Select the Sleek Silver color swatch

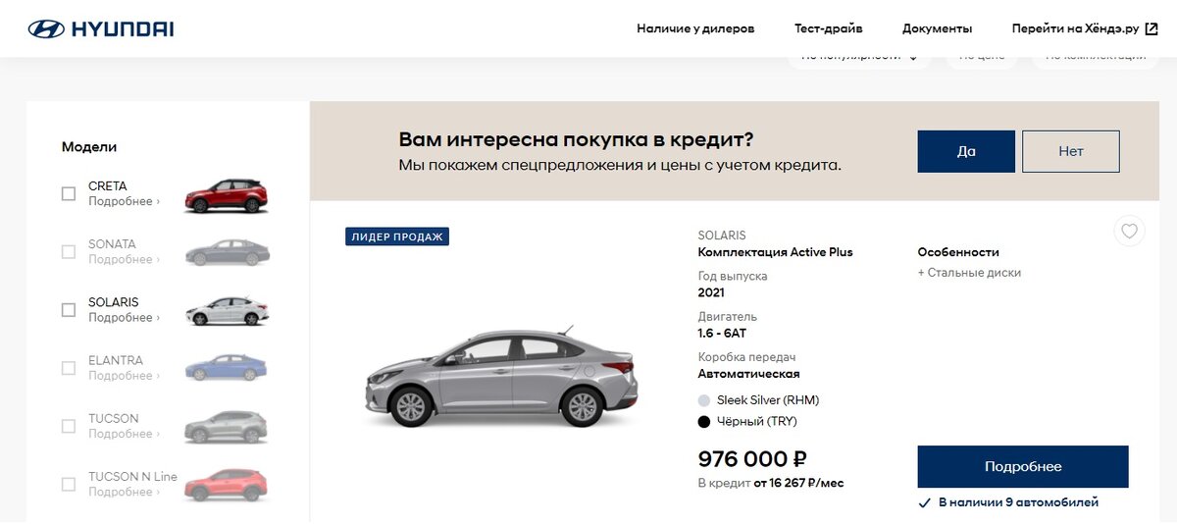(703, 400)
